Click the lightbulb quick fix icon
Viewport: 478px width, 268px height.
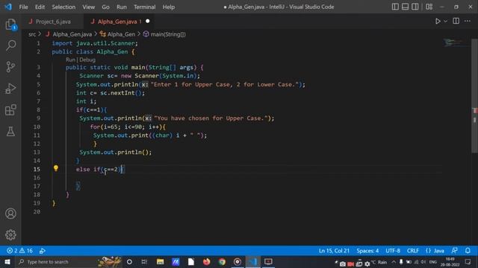[56, 168]
